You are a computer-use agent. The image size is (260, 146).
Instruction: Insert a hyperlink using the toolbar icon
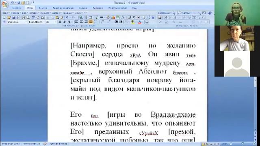pos(81,17)
